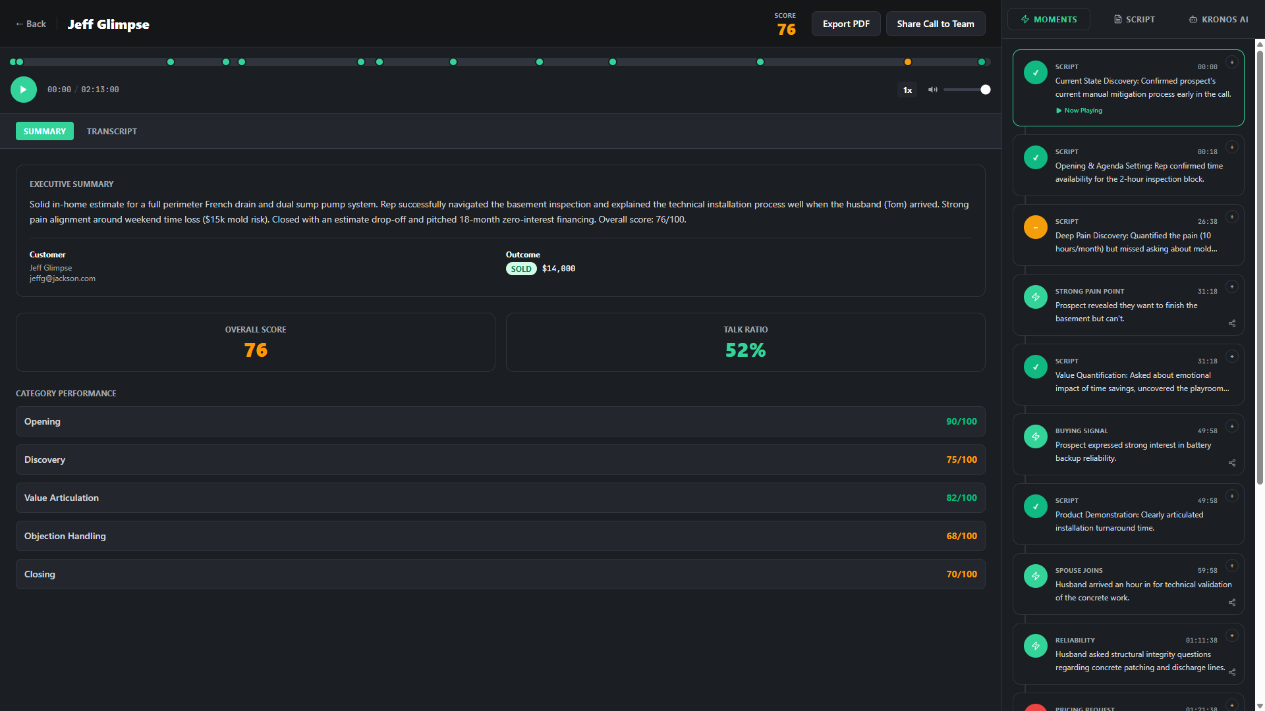The width and height of the screenshot is (1265, 711).
Task: Go back using the Back link
Action: click(30, 24)
